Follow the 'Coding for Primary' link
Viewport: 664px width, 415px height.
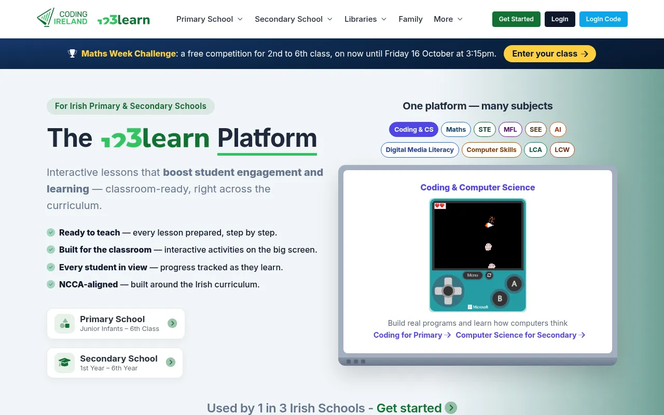tap(412, 335)
